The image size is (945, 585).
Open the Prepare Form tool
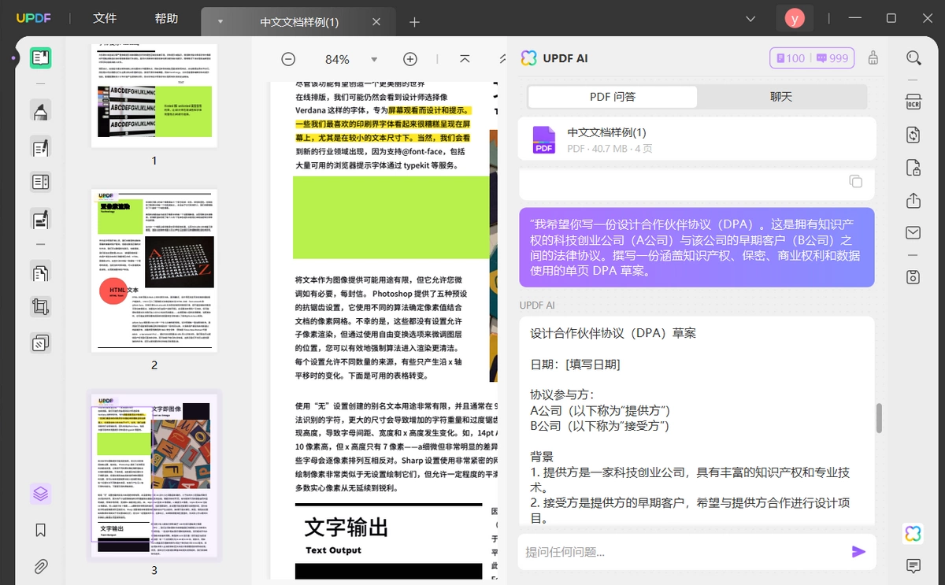(41, 183)
